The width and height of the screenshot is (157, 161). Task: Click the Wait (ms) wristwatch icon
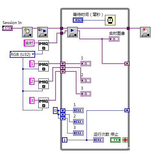[x=110, y=20]
